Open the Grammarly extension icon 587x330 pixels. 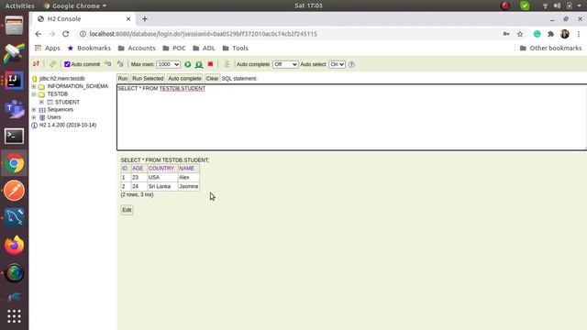[x=537, y=34]
